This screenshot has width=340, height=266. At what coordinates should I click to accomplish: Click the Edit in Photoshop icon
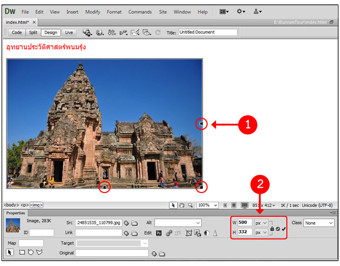coord(159,233)
